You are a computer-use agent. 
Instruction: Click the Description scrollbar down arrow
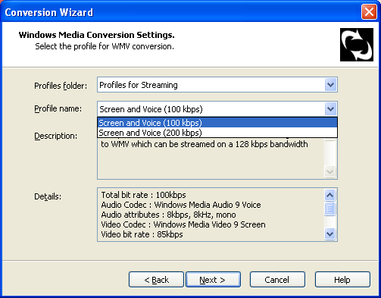pyautogui.click(x=329, y=172)
